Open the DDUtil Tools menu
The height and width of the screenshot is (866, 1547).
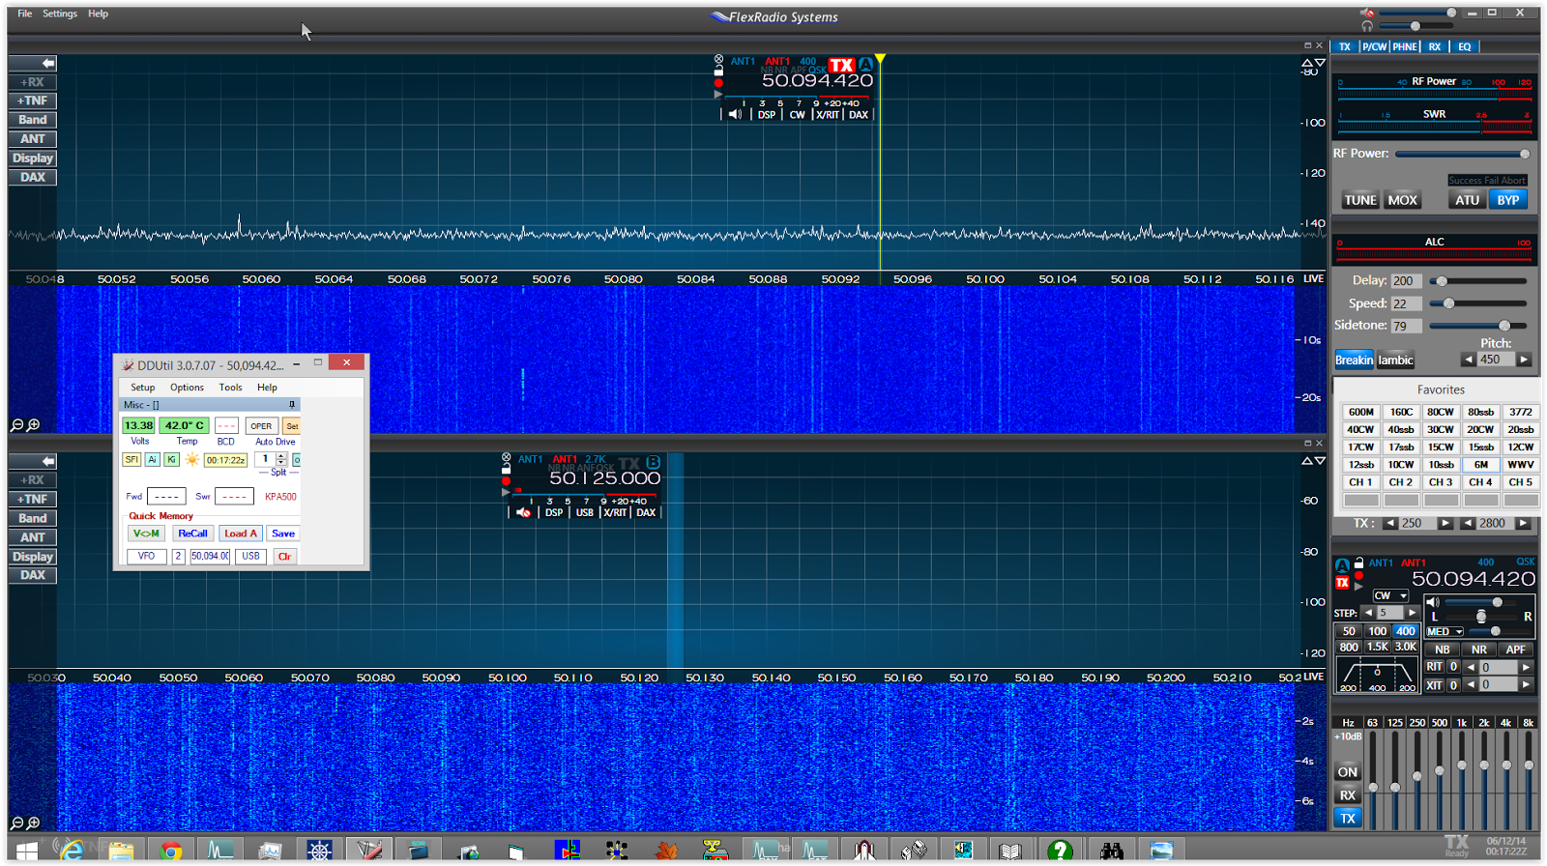(x=230, y=388)
